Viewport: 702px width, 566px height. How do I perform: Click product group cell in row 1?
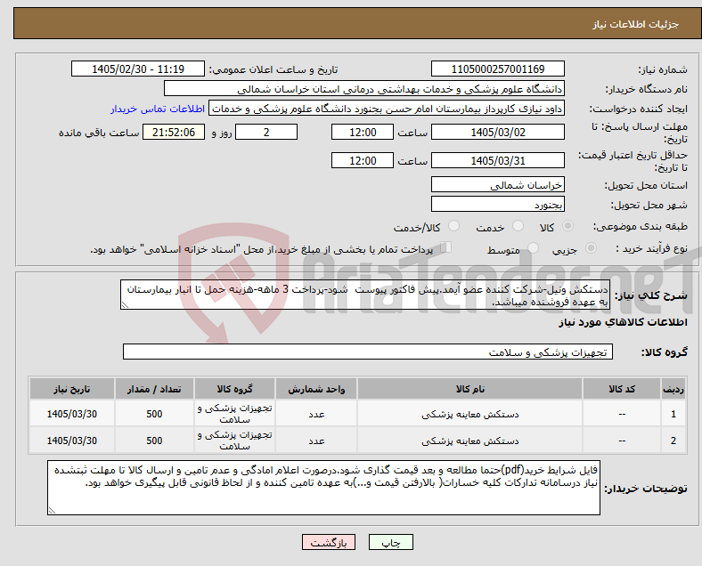pos(234,414)
